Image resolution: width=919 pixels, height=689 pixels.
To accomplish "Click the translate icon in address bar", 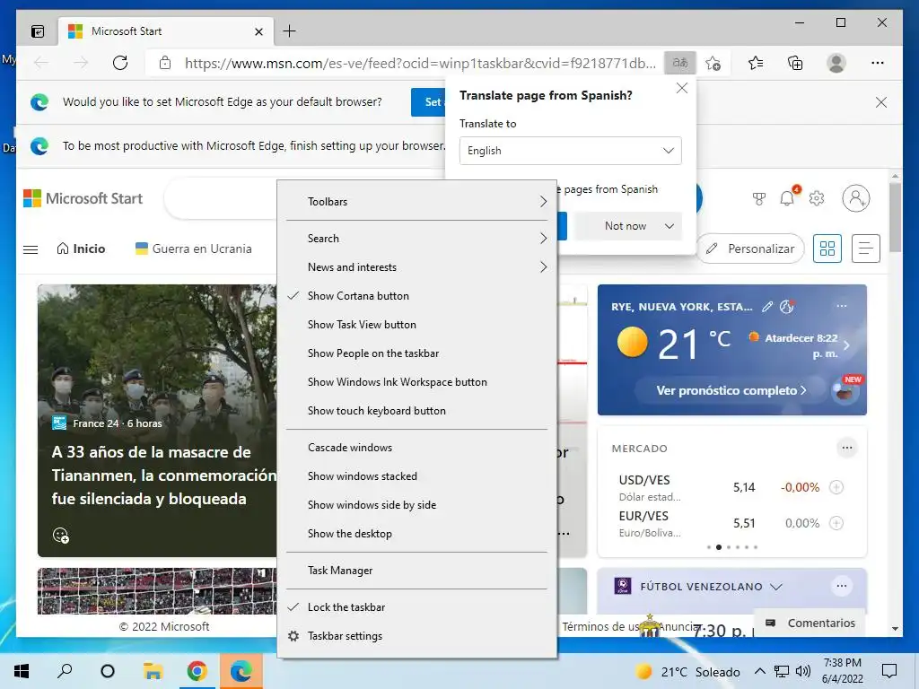I will pos(680,63).
